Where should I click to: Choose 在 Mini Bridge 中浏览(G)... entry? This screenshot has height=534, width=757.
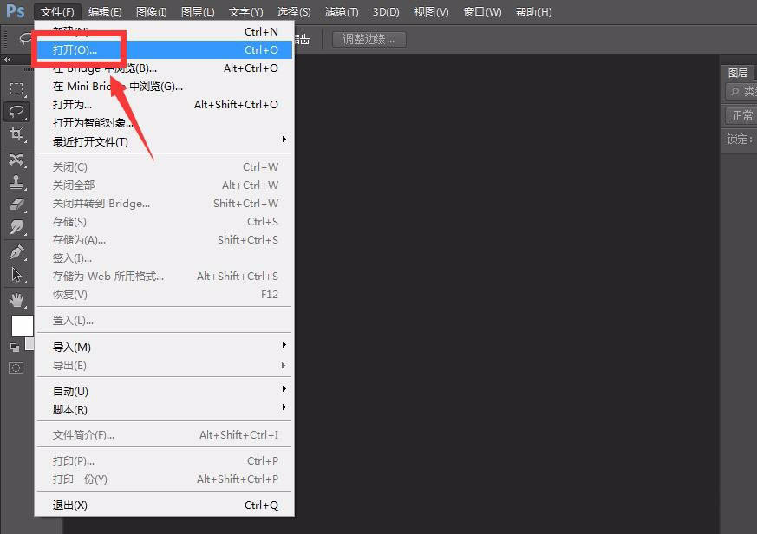pyautogui.click(x=165, y=87)
